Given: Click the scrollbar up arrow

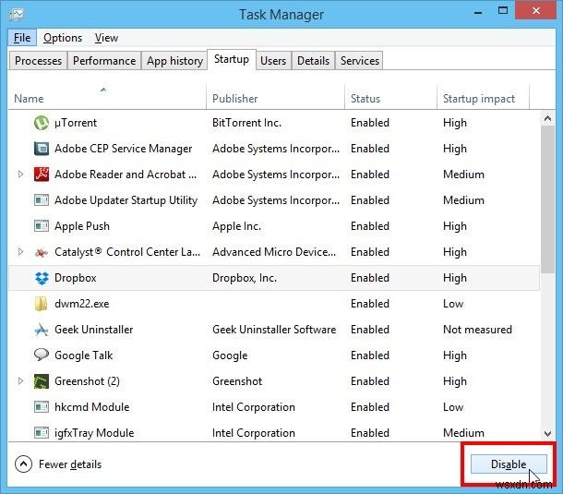Looking at the screenshot, I should pos(547,118).
